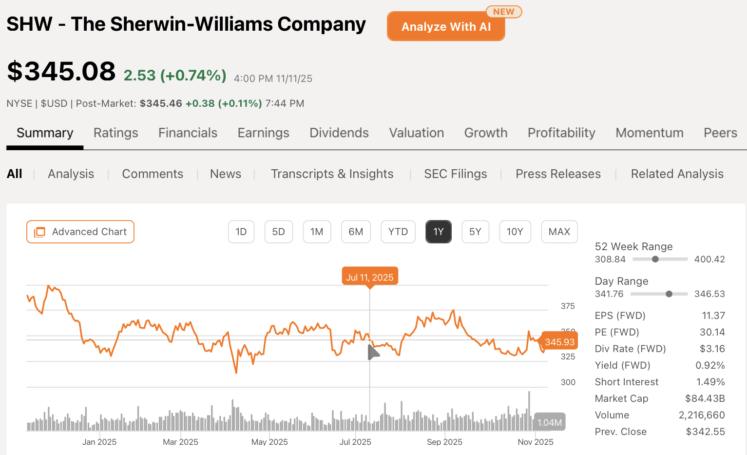747x455 pixels.
Task: Click the Analyze With AI button
Action: [x=445, y=26]
